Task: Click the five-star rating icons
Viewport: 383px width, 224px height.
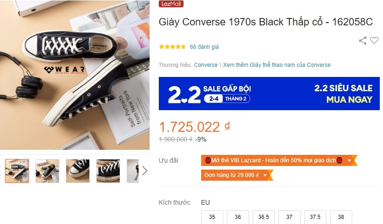Action: click(x=173, y=47)
